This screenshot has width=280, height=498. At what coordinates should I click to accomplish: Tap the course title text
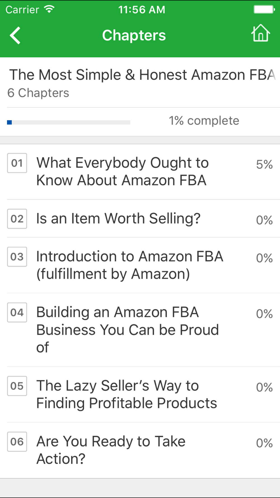tap(143, 75)
